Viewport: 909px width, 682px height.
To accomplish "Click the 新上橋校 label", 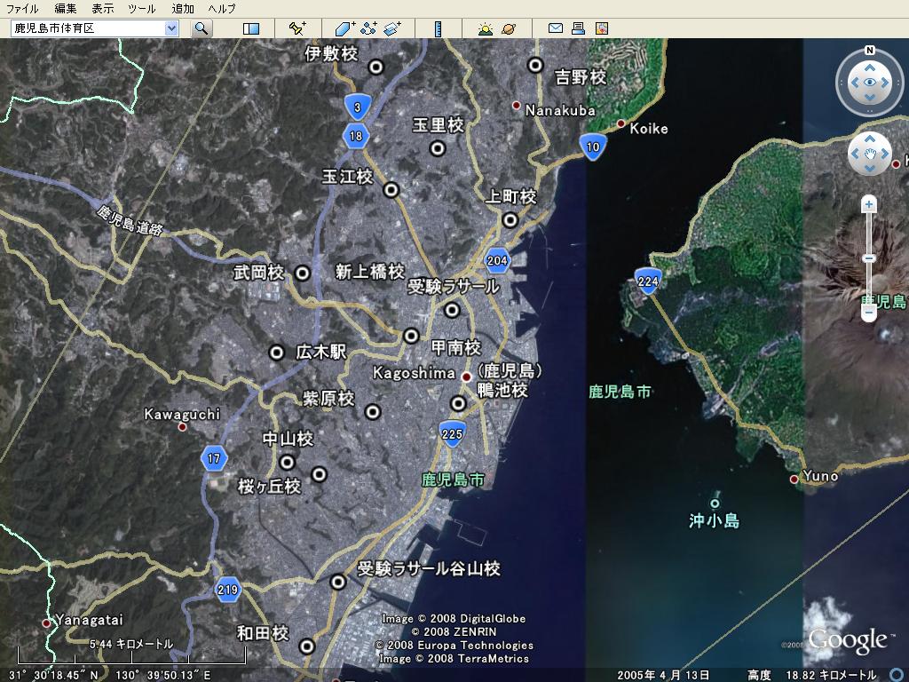I will pyautogui.click(x=370, y=272).
